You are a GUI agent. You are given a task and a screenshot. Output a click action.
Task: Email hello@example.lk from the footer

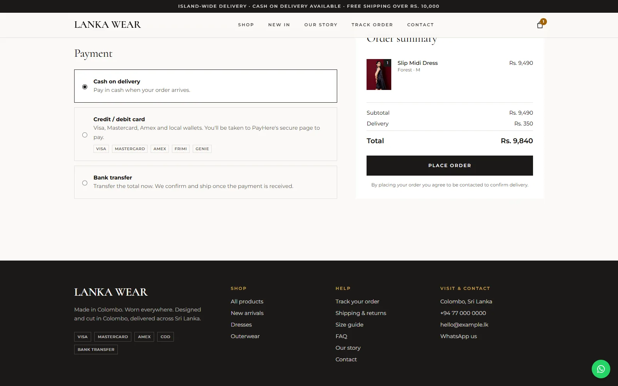(464, 325)
